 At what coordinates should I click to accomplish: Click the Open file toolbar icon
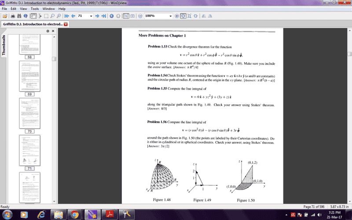pos(5,16)
